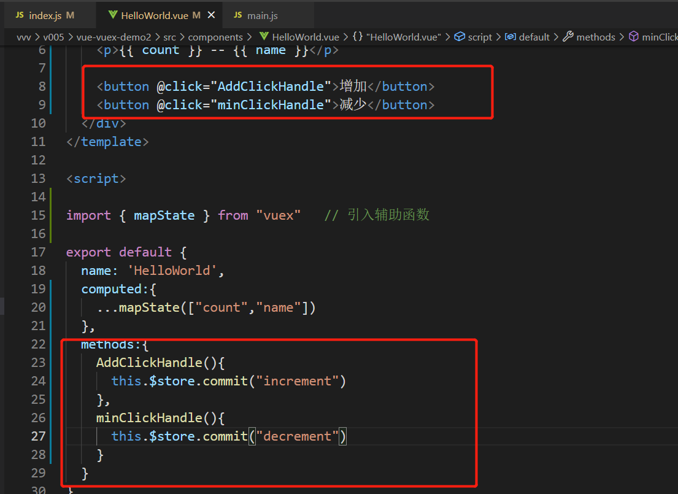Click the methods wrench icon
The image size is (678, 494).
point(568,37)
